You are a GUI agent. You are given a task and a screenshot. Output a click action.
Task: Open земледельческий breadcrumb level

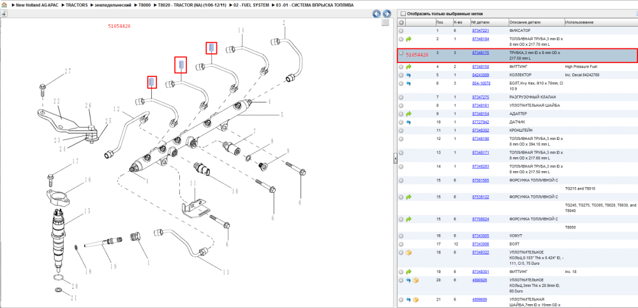tap(113, 5)
